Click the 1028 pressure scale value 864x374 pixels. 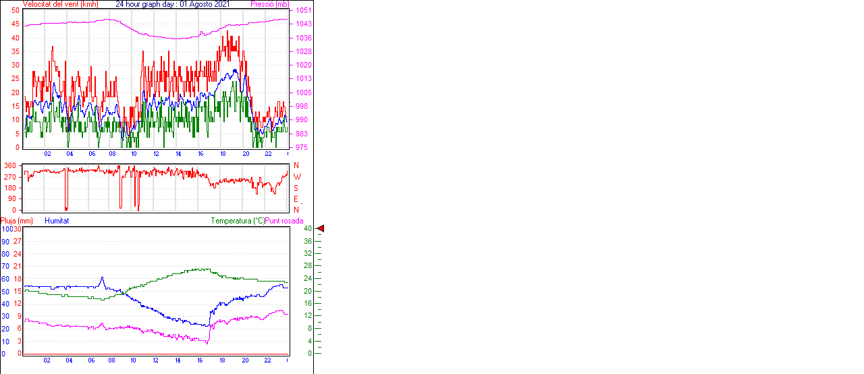click(x=303, y=51)
